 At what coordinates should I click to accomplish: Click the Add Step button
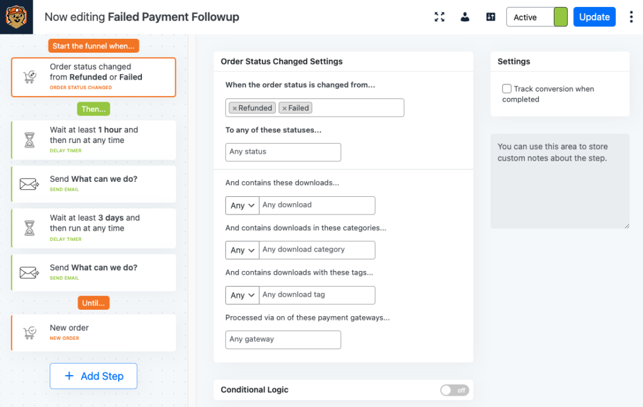(94, 376)
